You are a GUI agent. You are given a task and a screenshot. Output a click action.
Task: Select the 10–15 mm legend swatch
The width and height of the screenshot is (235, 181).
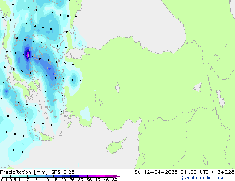pyautogui.click(x=49, y=176)
